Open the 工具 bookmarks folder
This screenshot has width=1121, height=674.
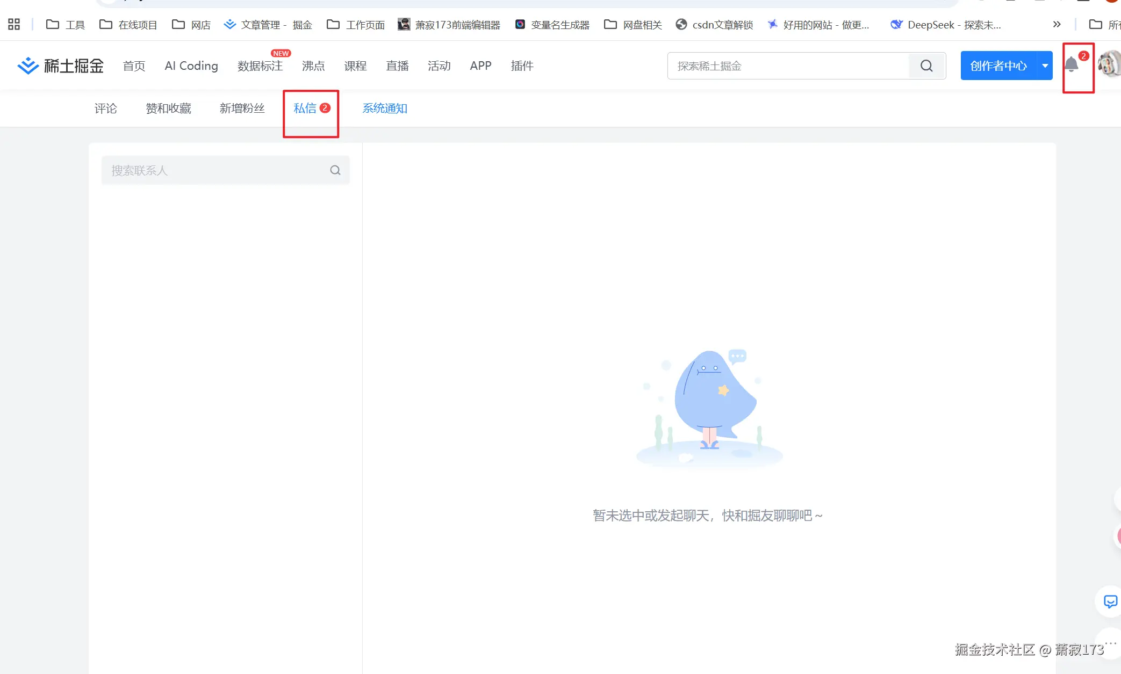[x=64, y=24]
